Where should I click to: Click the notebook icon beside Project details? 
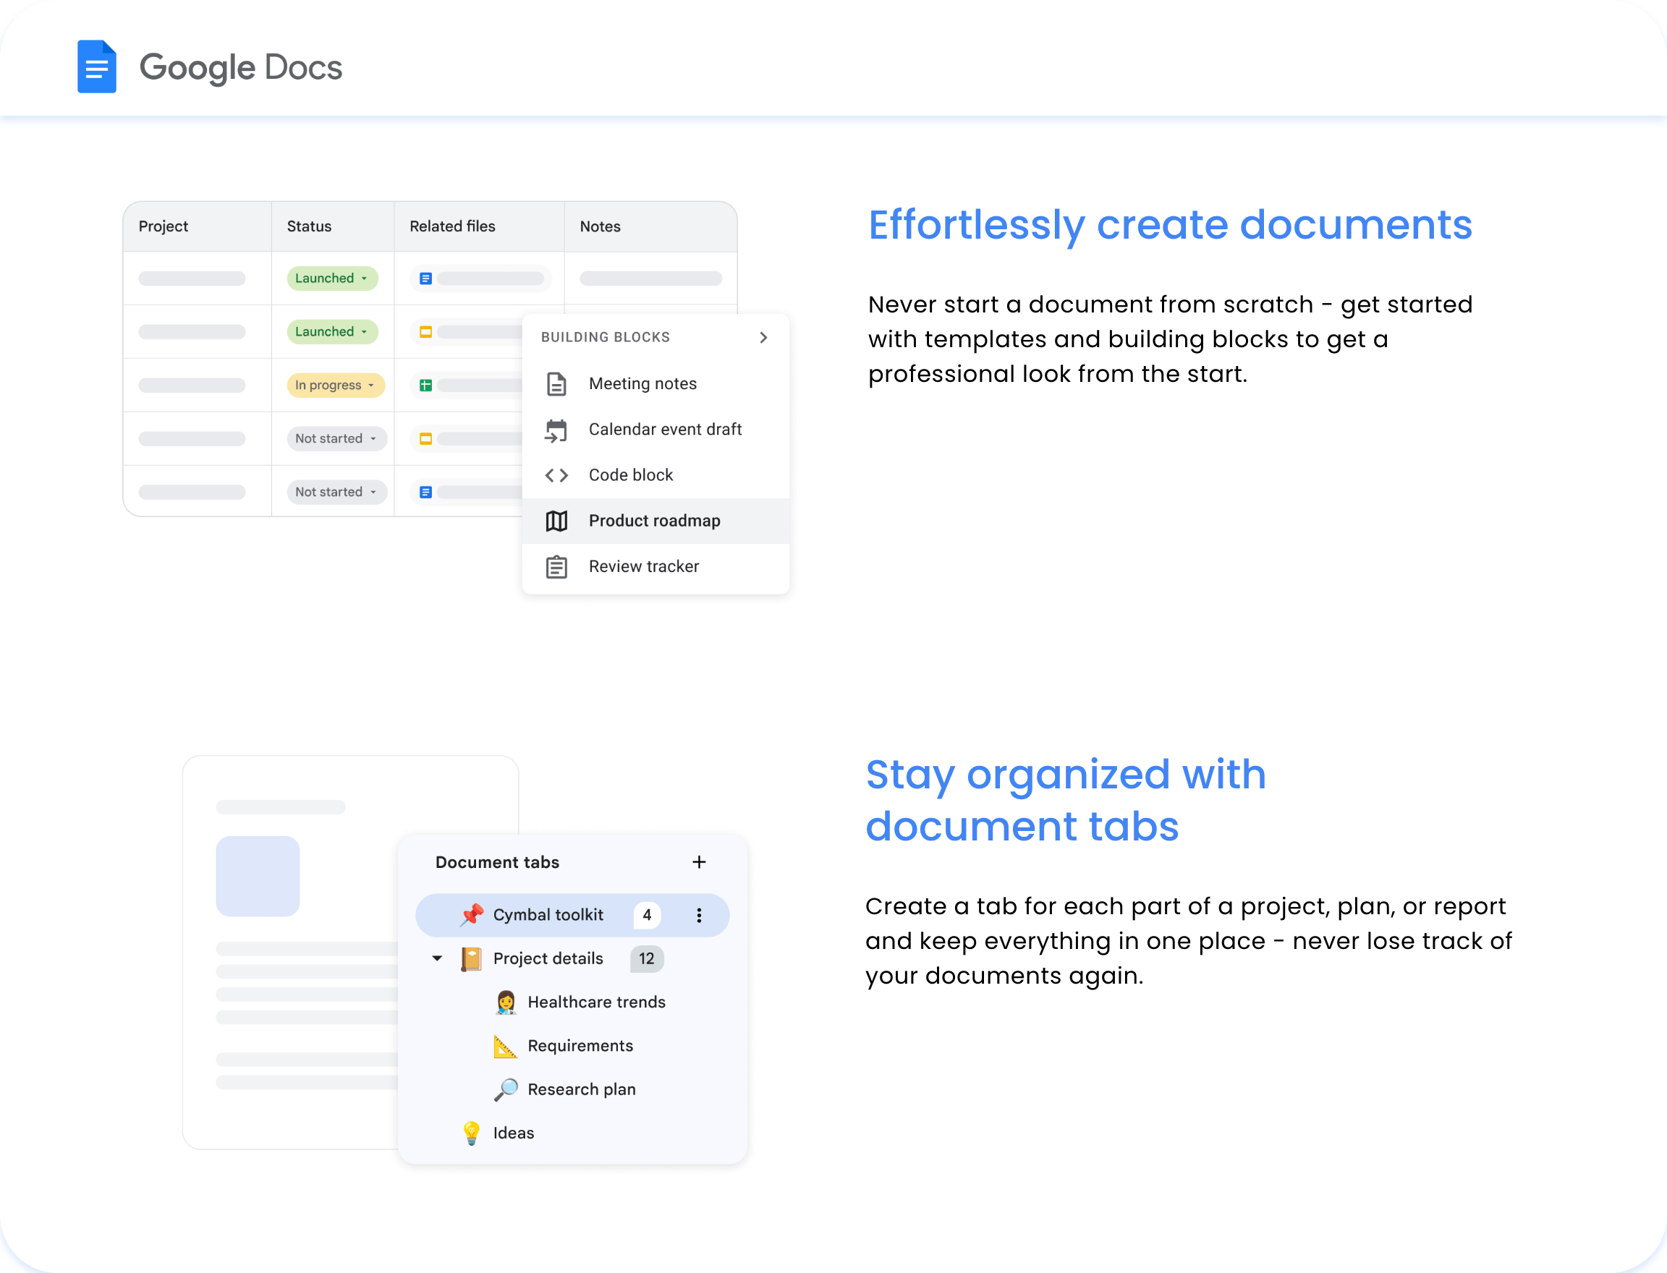click(x=472, y=958)
